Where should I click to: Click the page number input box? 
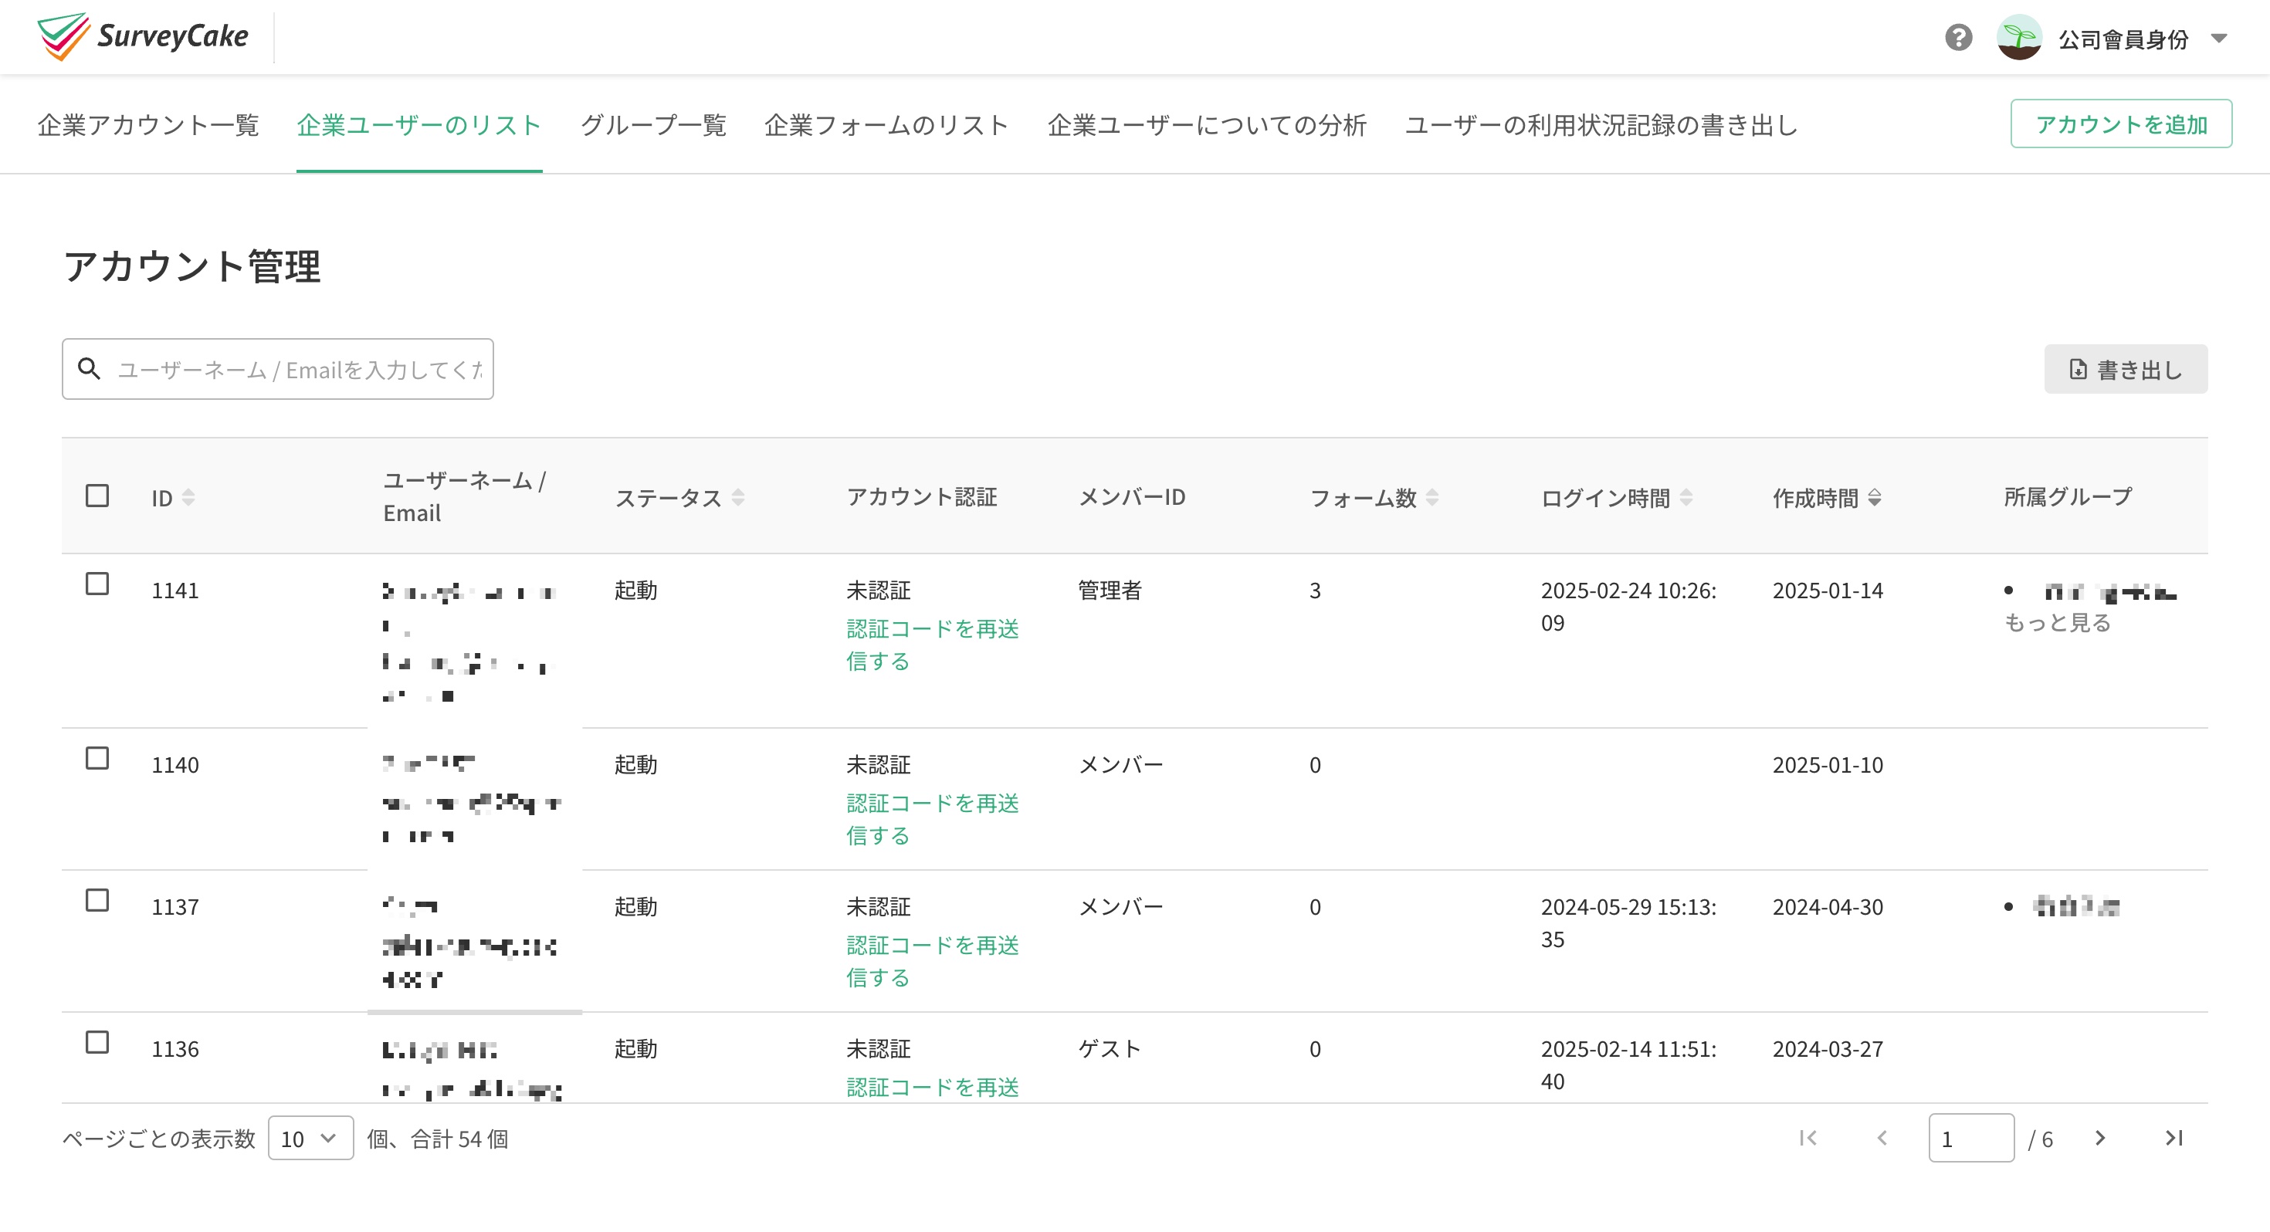pos(1971,1139)
